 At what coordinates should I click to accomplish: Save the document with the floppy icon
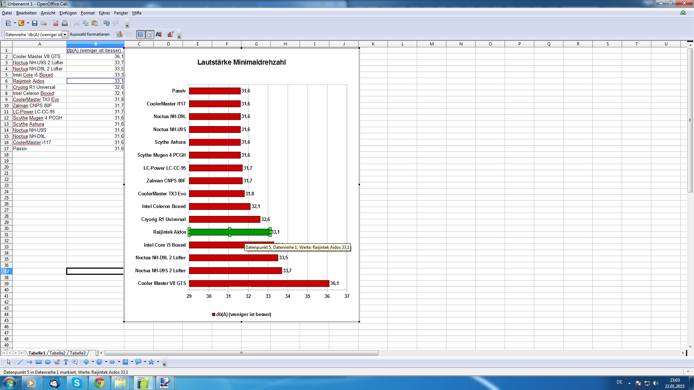tap(35, 23)
